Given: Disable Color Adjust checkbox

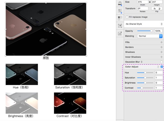Looking at the screenshot, I should (162, 67).
